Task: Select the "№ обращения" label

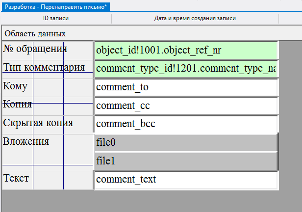Action: (x=35, y=49)
